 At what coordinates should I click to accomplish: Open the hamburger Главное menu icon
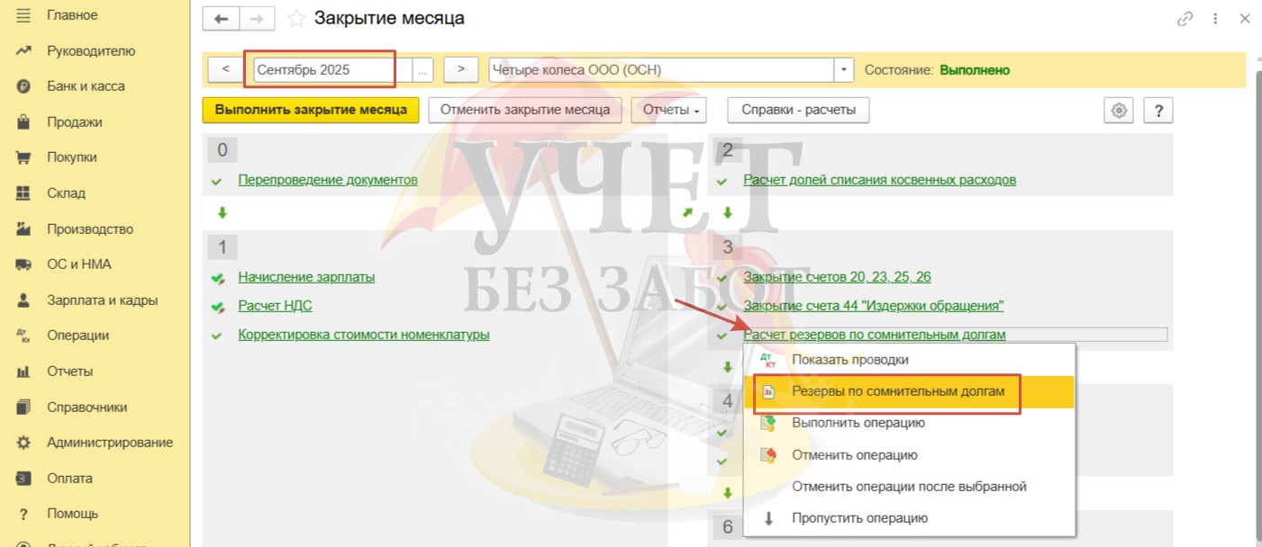click(24, 15)
